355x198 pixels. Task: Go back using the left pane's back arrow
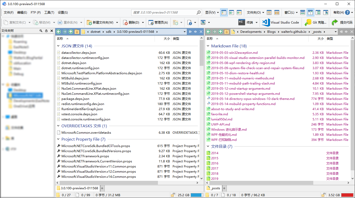58,32
